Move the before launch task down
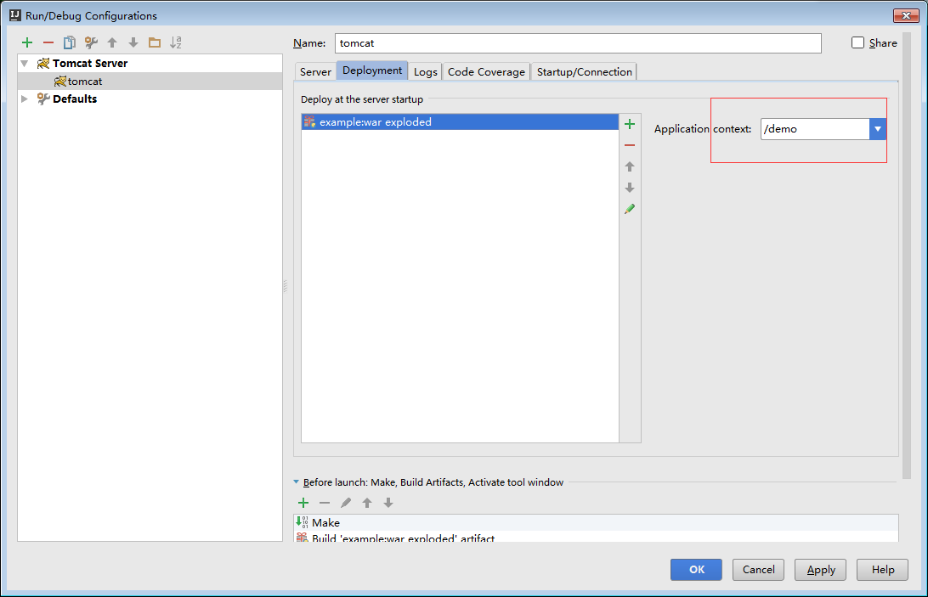This screenshot has width=928, height=597. (388, 503)
